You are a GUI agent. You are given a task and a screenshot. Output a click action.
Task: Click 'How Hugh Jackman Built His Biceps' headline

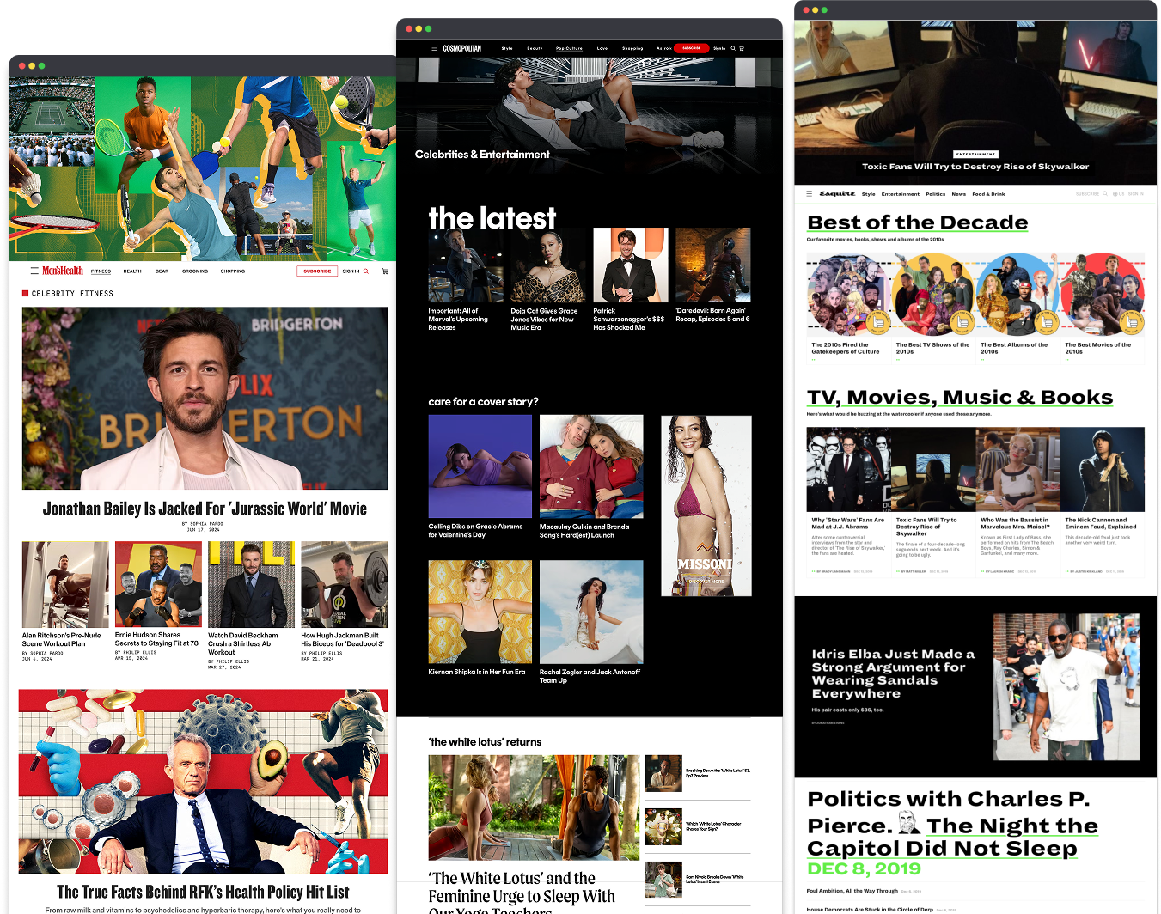tap(342, 640)
